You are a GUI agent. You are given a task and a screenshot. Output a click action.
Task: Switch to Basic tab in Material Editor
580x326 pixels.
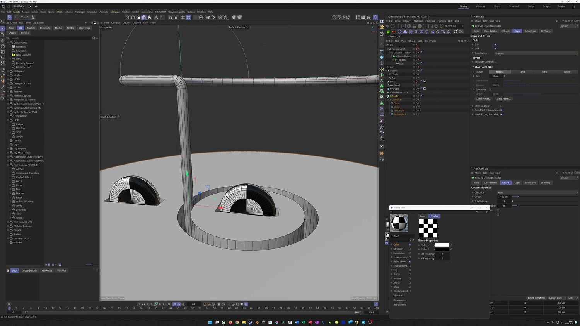pyautogui.click(x=423, y=216)
